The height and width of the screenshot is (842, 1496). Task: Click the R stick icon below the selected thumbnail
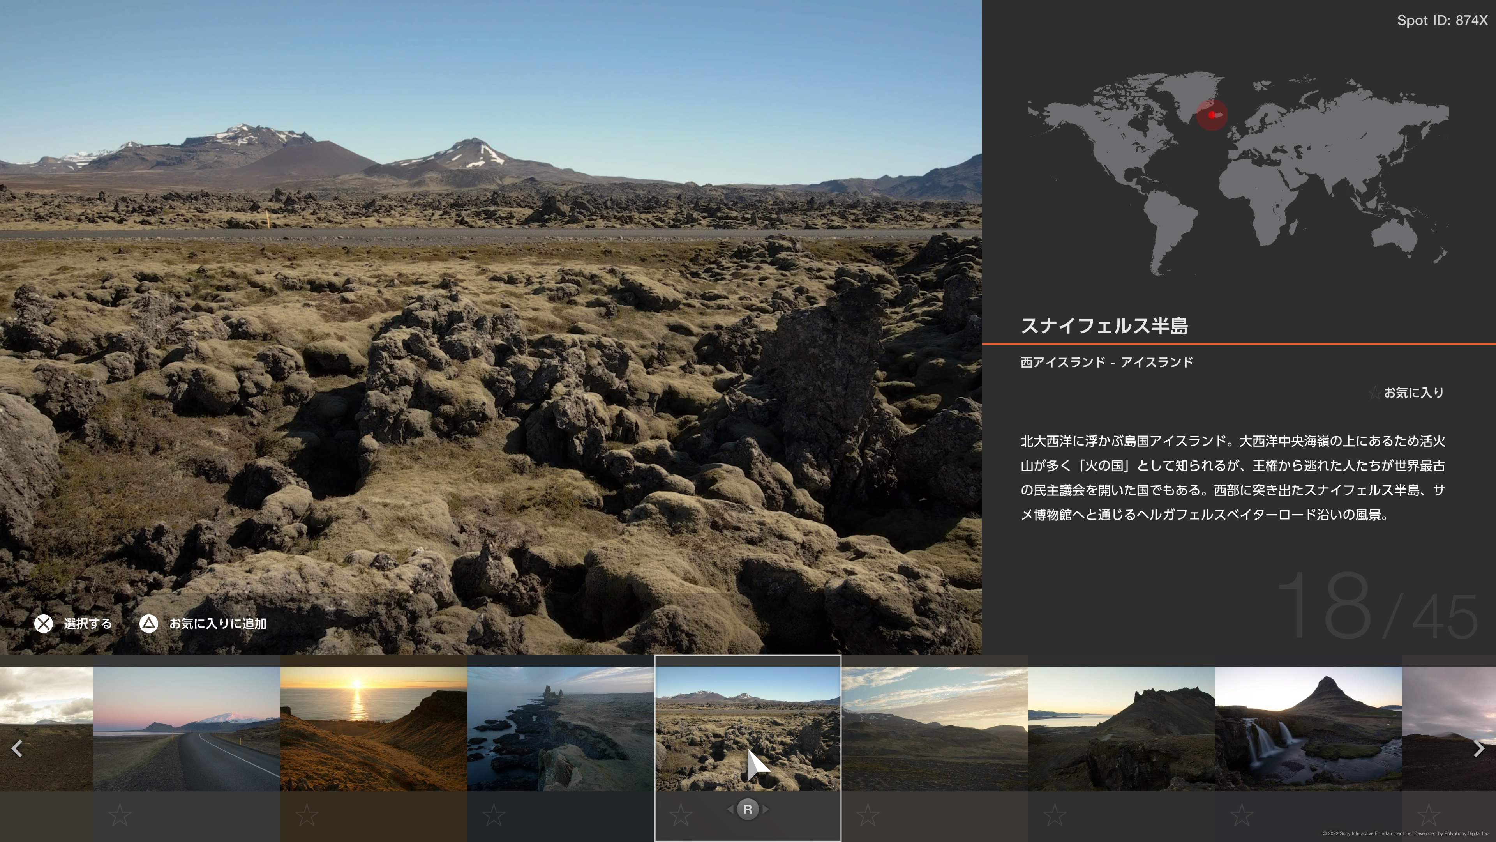pyautogui.click(x=748, y=809)
